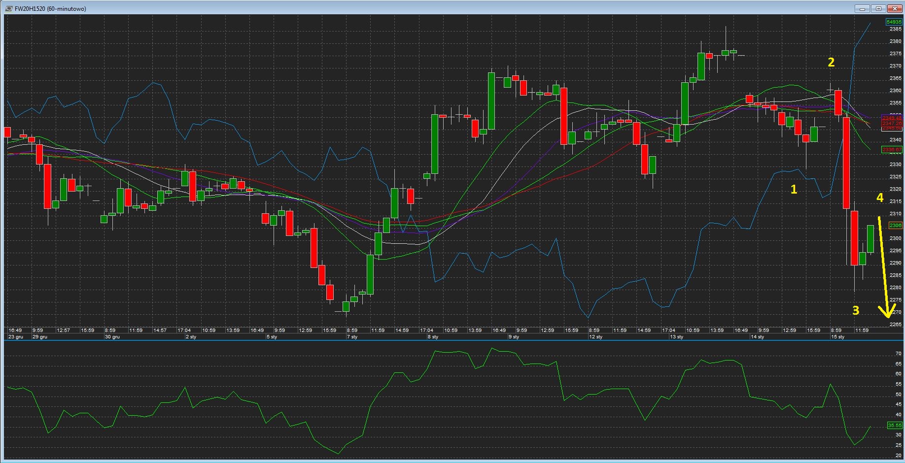Click the yellow annotation number 3
The width and height of the screenshot is (905, 463).
tap(856, 310)
